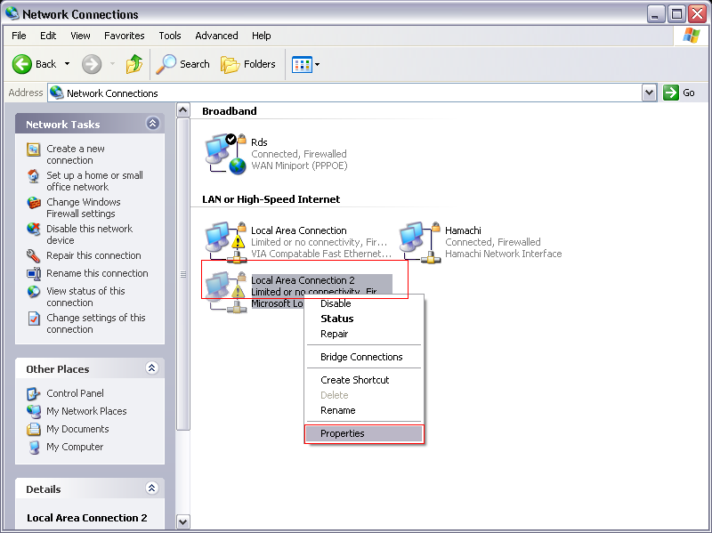
Task: Go up one folder level
Action: [134, 64]
